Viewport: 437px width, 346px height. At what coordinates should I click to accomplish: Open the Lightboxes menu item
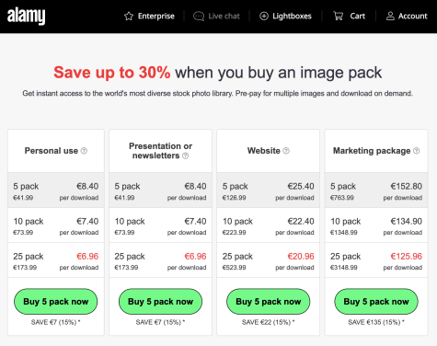coord(292,16)
